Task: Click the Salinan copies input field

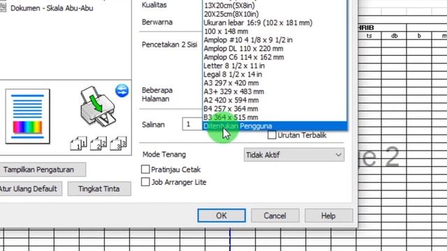Action: (x=193, y=124)
